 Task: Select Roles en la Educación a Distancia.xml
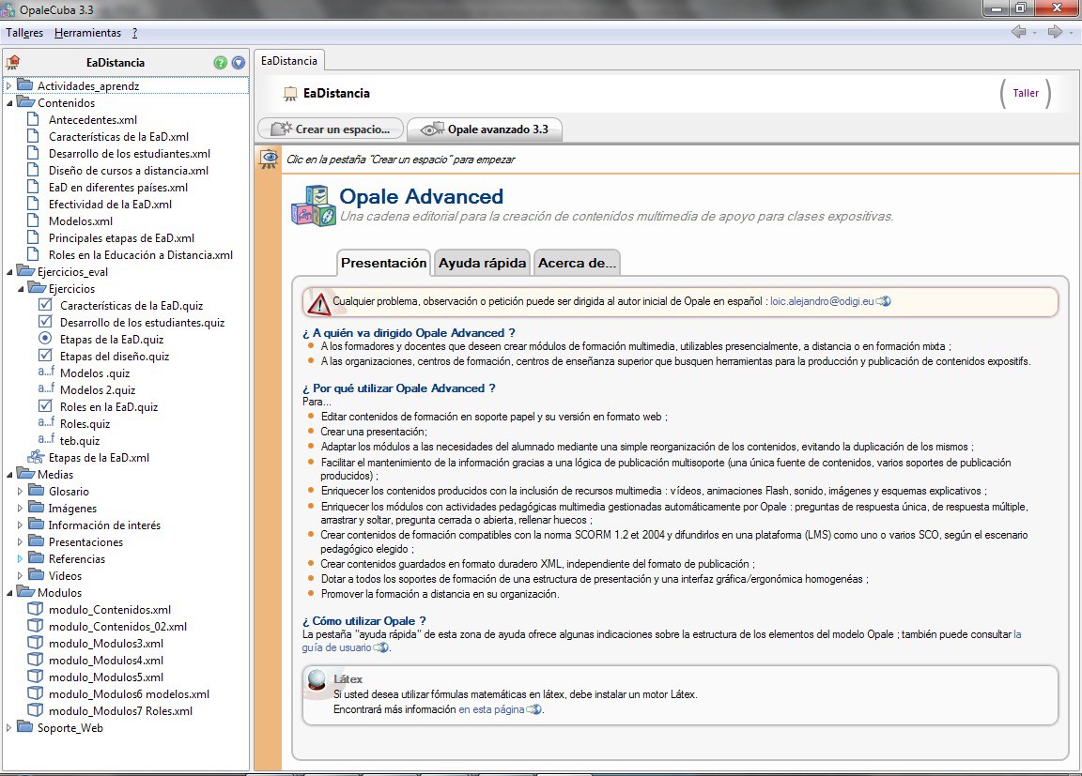pyautogui.click(x=141, y=254)
